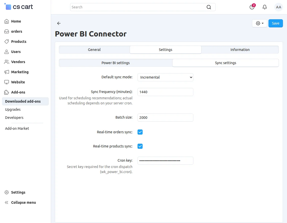Switch to the Information tab
The width and height of the screenshot is (287, 223).
click(x=240, y=50)
